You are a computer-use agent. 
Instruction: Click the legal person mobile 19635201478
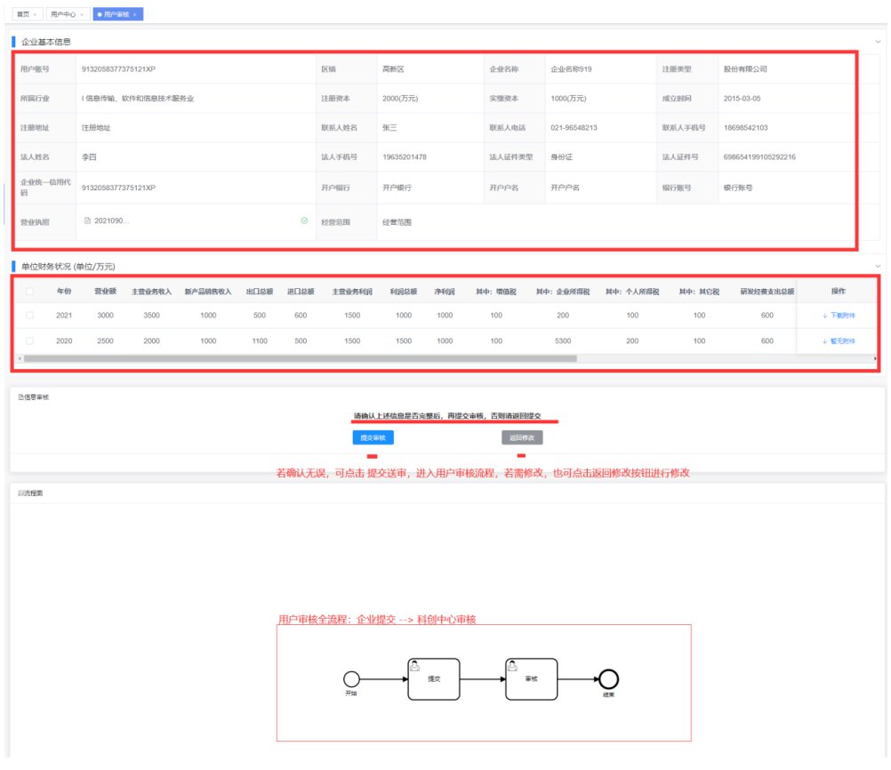point(405,156)
